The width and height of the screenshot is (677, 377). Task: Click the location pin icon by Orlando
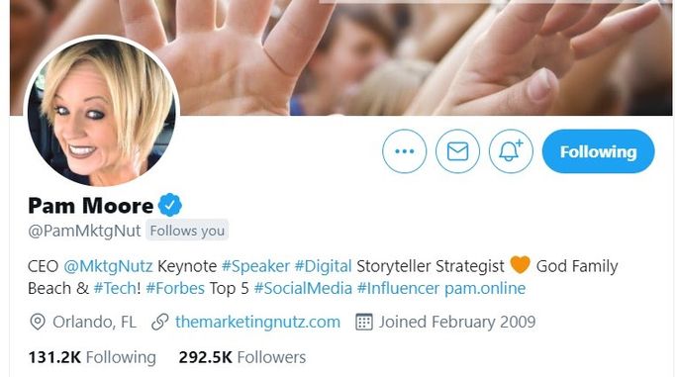(x=38, y=323)
